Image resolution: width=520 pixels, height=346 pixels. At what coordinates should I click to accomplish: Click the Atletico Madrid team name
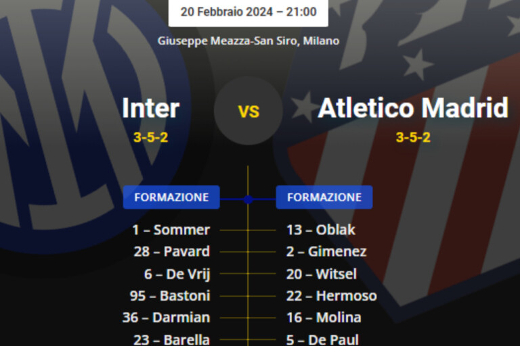[413, 108]
